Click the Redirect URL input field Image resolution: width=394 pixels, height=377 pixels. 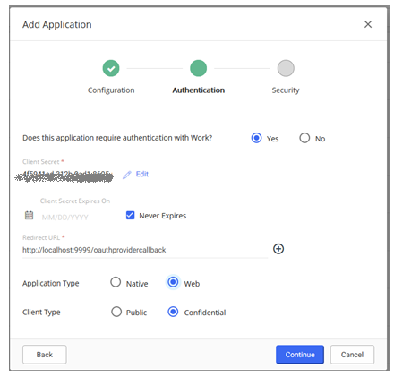[145, 250]
